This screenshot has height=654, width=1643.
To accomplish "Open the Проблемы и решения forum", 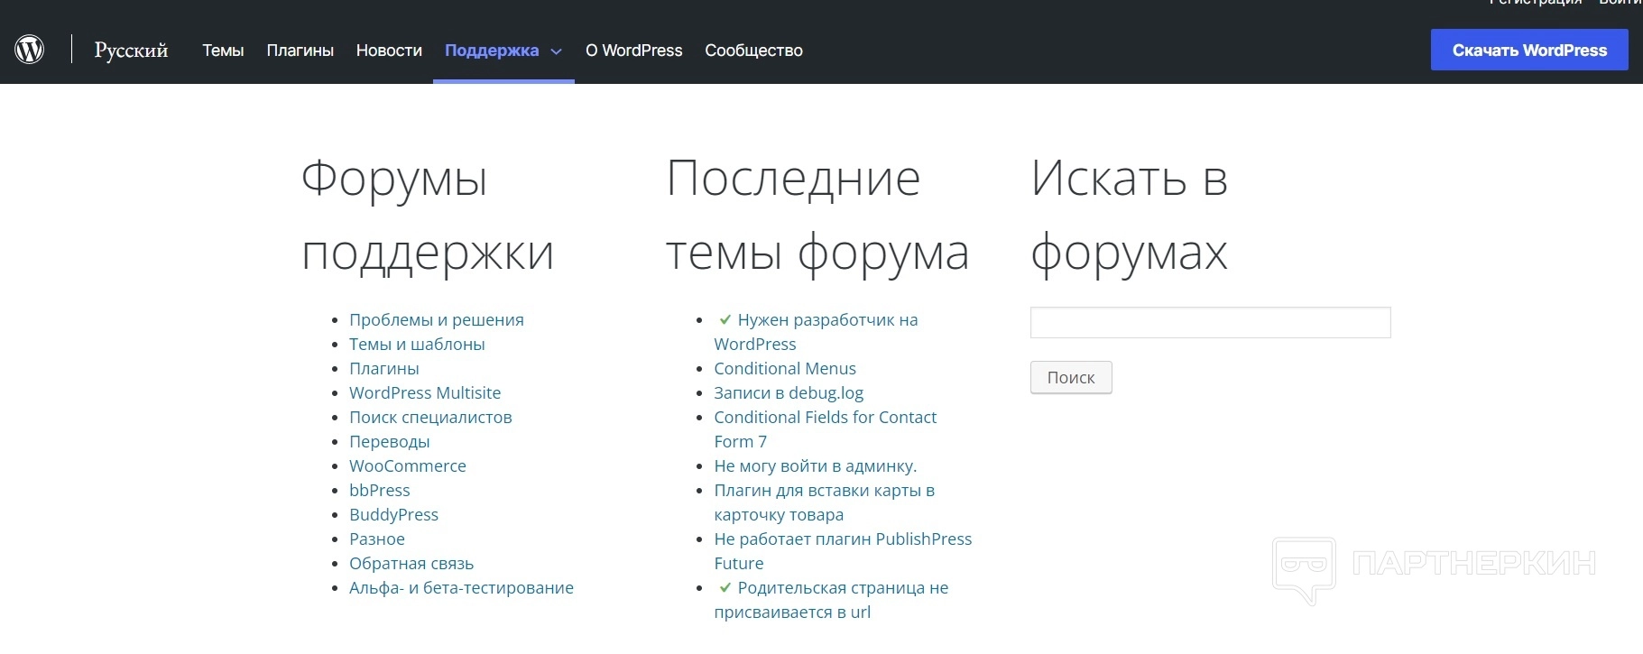I will click(x=437, y=319).
